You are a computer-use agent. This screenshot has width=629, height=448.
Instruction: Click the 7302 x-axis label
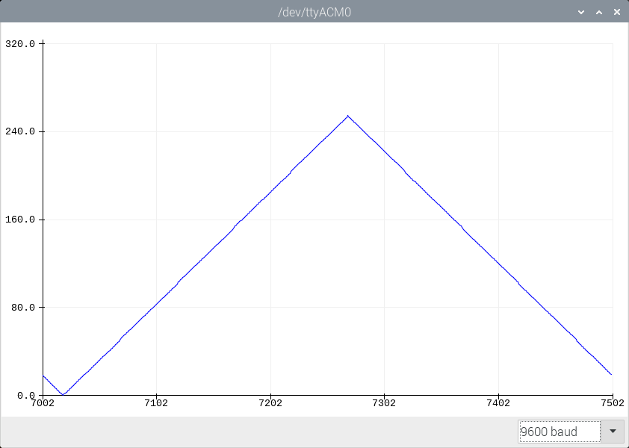tap(384, 403)
